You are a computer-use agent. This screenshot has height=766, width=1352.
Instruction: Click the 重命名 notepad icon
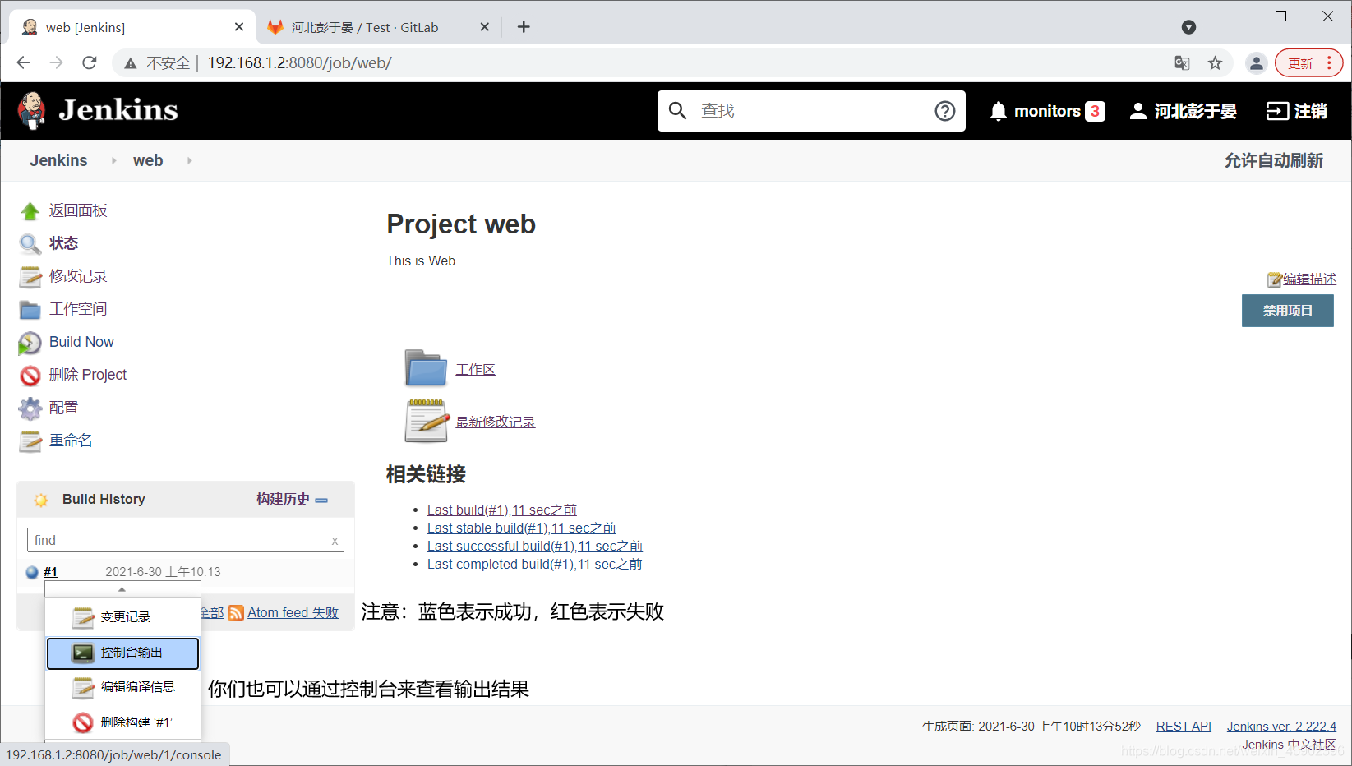pos(30,441)
